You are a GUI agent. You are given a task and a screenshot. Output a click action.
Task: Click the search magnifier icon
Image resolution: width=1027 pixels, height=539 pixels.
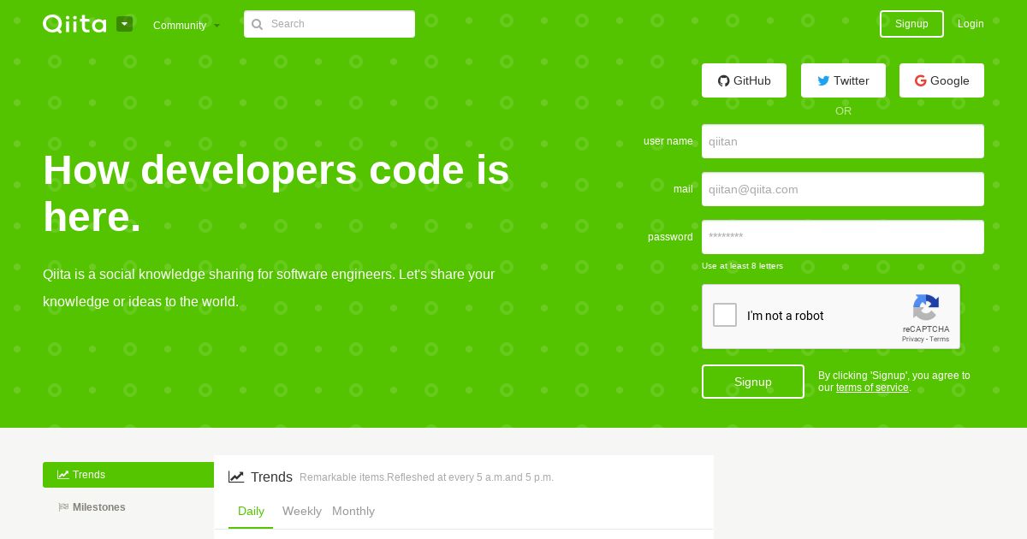point(257,24)
